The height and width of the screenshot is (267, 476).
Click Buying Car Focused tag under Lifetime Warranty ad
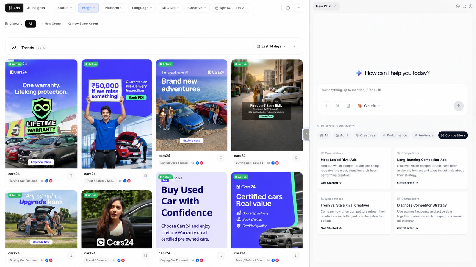(x=24, y=181)
